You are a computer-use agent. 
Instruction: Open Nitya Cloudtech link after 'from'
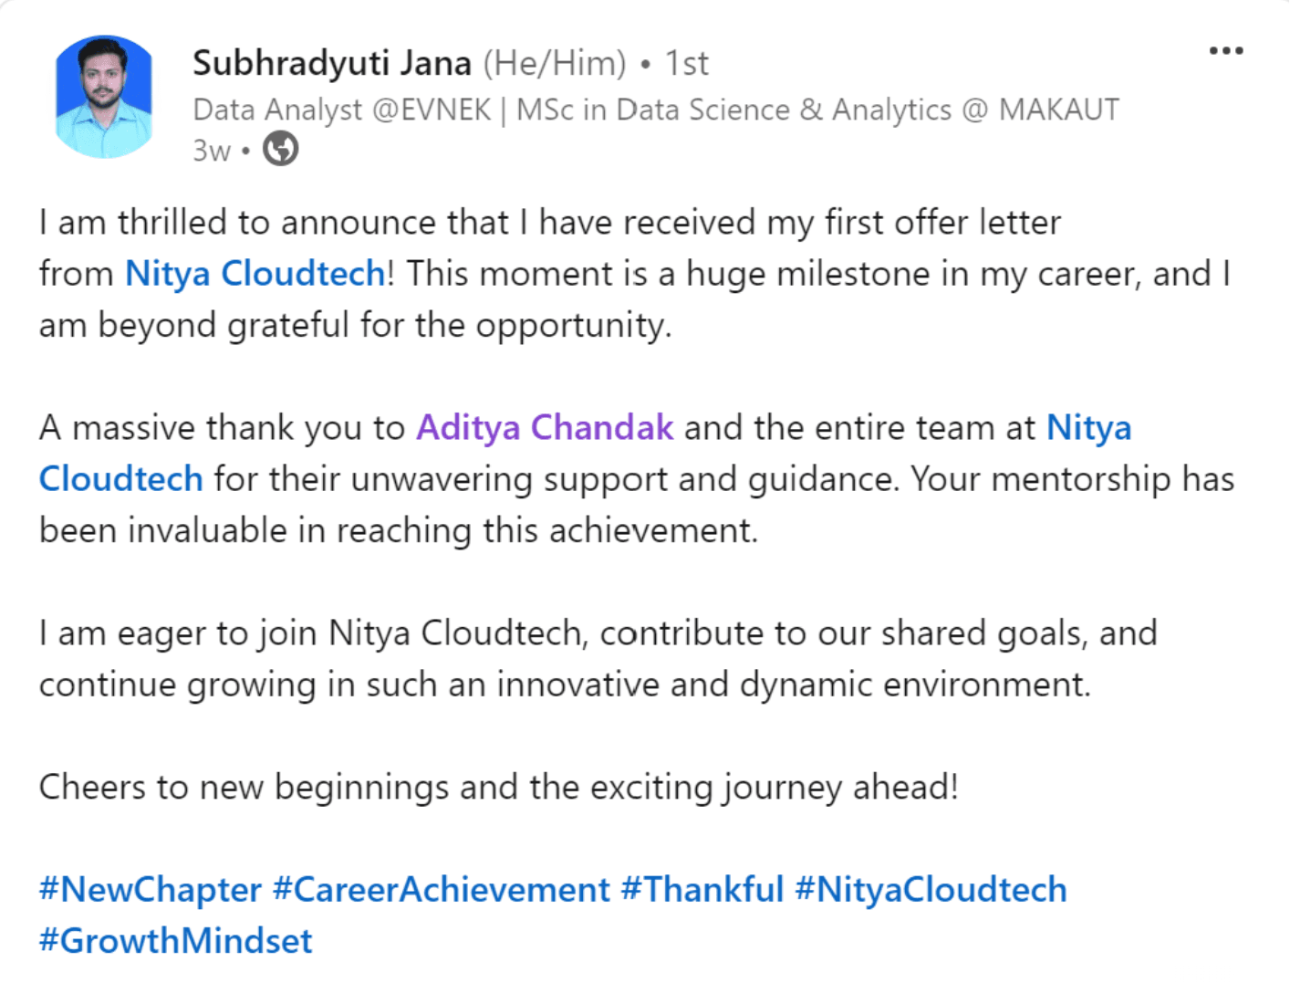255,274
